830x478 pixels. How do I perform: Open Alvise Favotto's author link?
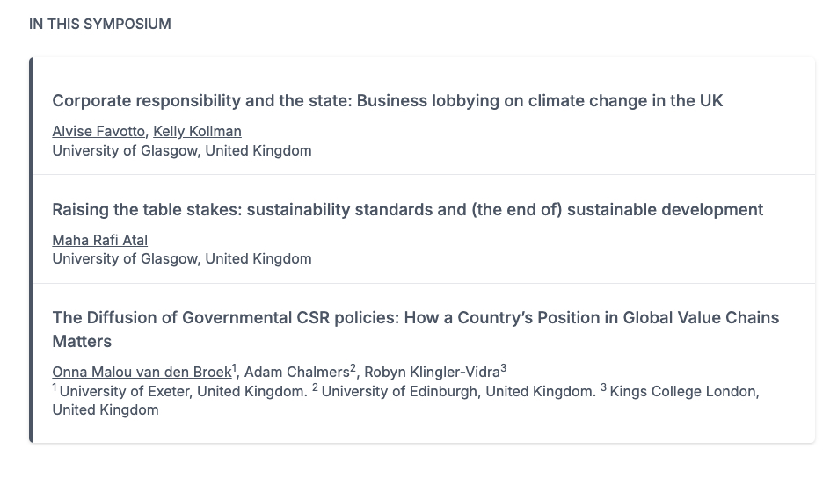(x=98, y=131)
